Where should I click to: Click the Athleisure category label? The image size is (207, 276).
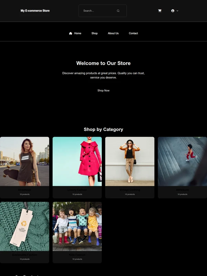pyautogui.click(x=183, y=190)
